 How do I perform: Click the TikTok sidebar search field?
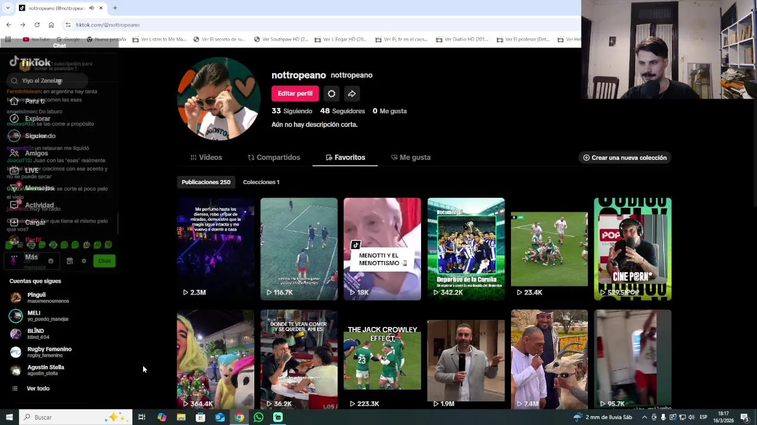tap(47, 81)
